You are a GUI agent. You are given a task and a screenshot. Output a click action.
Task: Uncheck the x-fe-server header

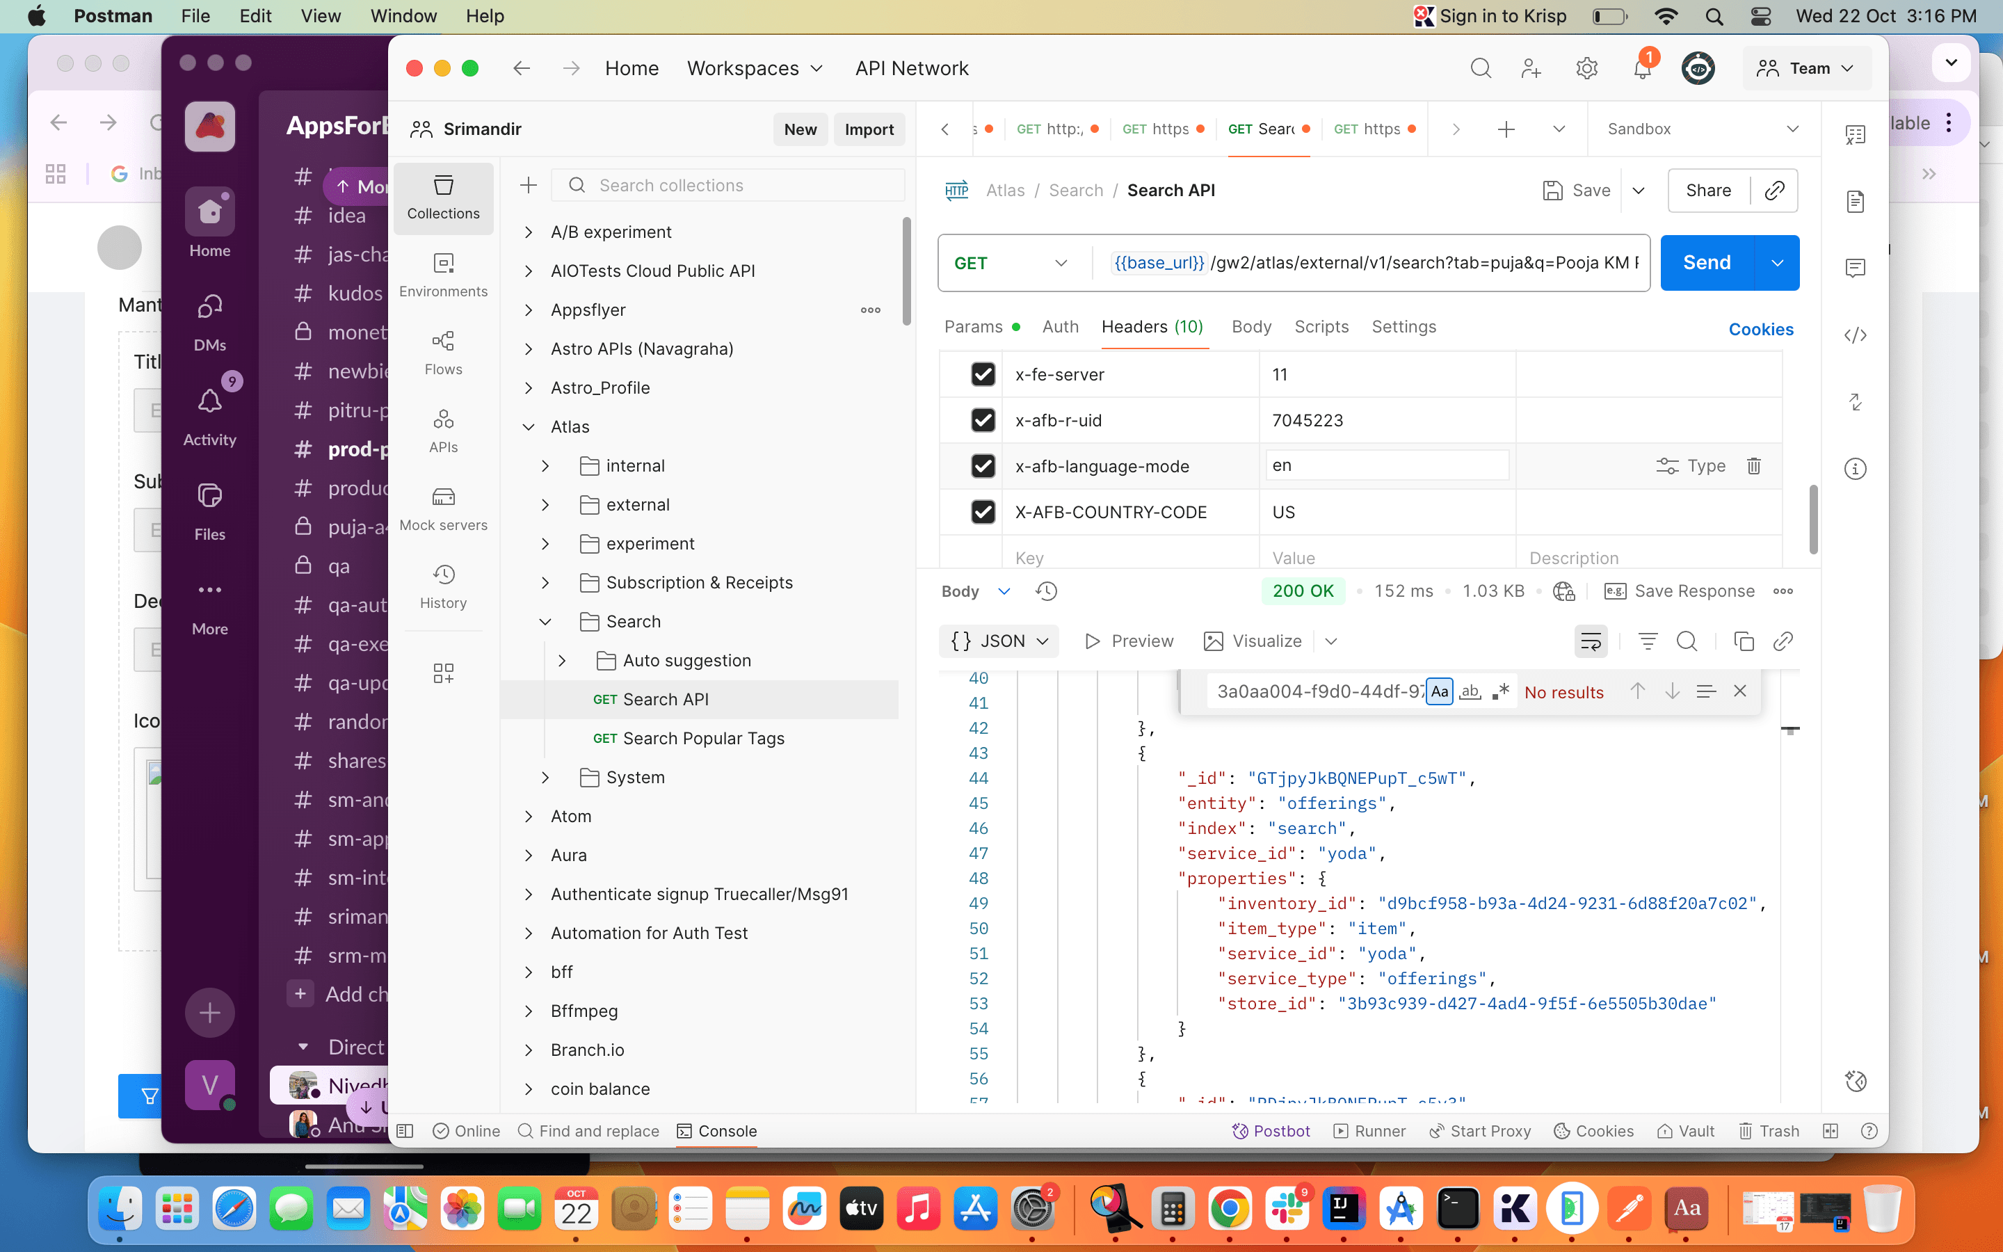[x=983, y=374]
